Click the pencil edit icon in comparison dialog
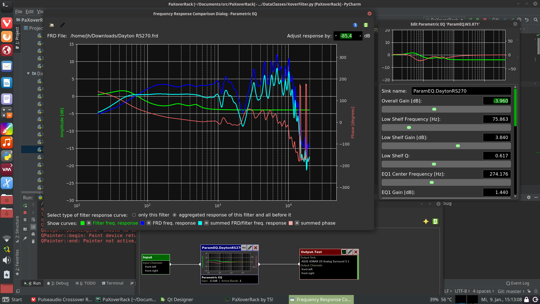 tap(62, 25)
